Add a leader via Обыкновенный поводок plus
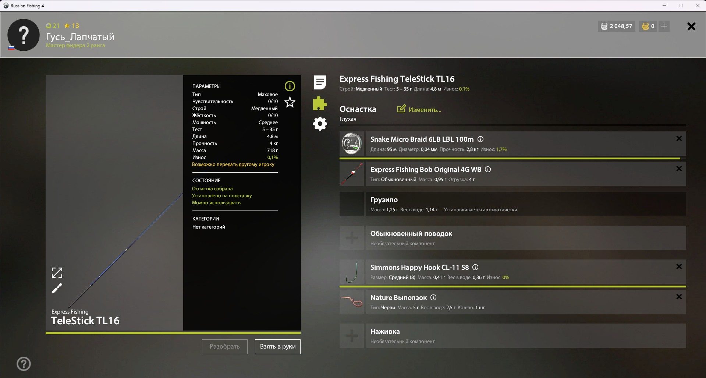 pyautogui.click(x=352, y=238)
